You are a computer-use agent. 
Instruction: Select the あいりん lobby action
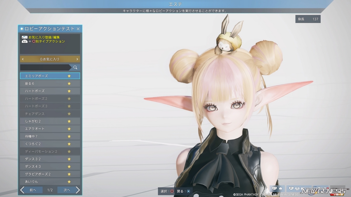point(50,182)
